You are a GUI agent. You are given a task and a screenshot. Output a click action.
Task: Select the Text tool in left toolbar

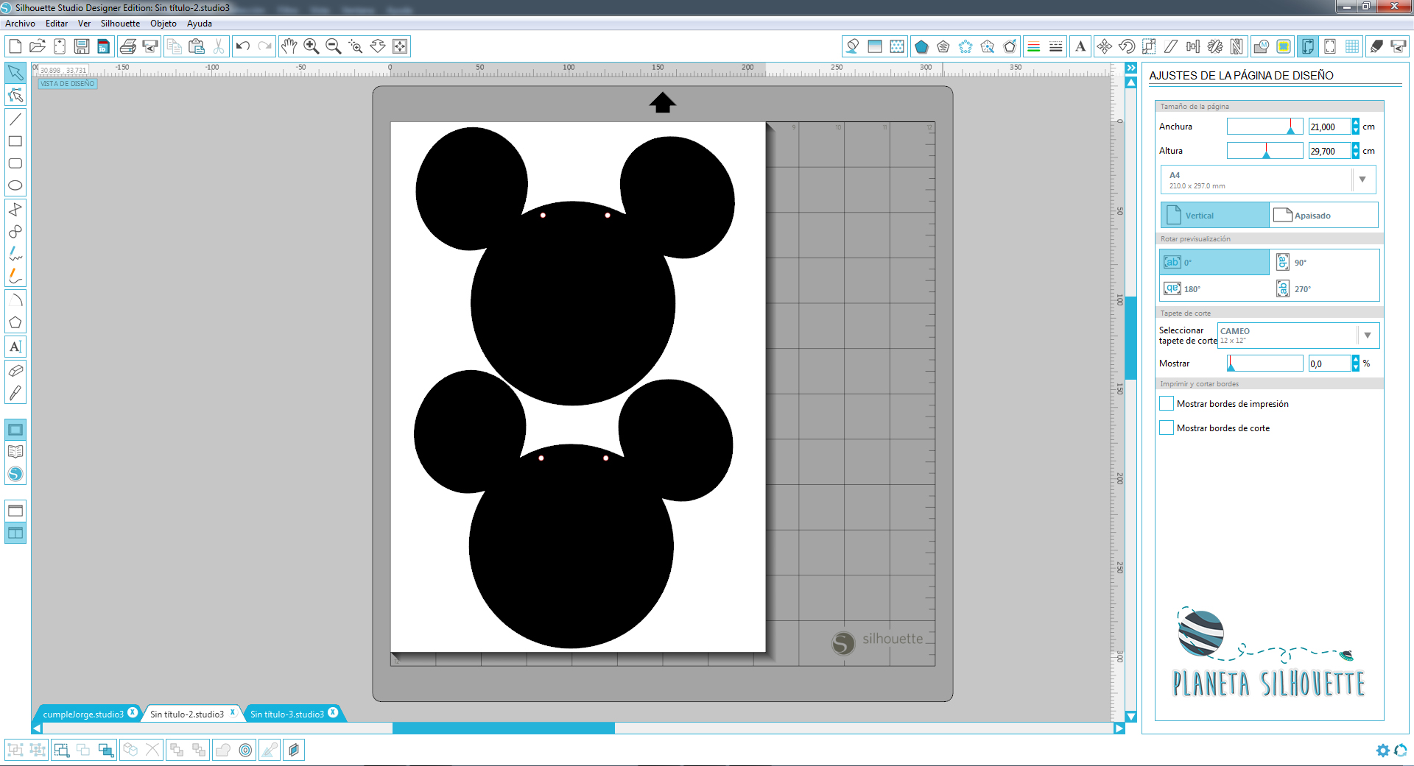15,347
